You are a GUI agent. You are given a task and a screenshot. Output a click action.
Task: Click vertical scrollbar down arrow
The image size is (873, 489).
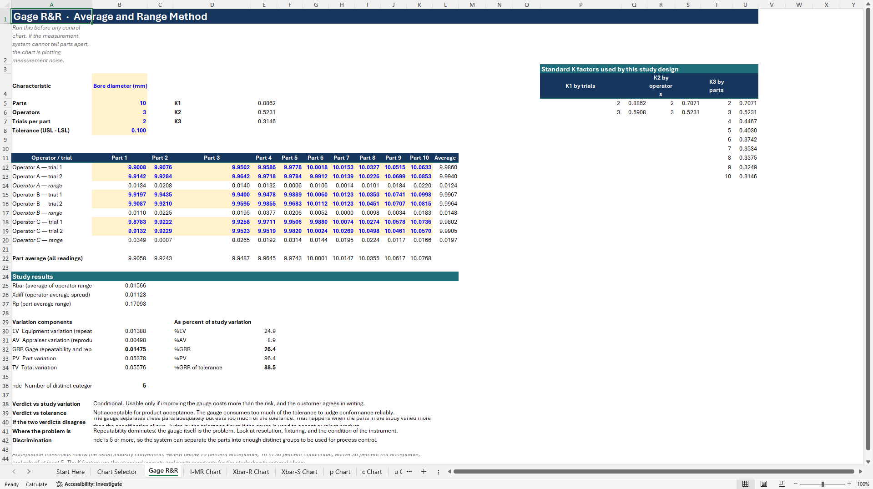868,462
